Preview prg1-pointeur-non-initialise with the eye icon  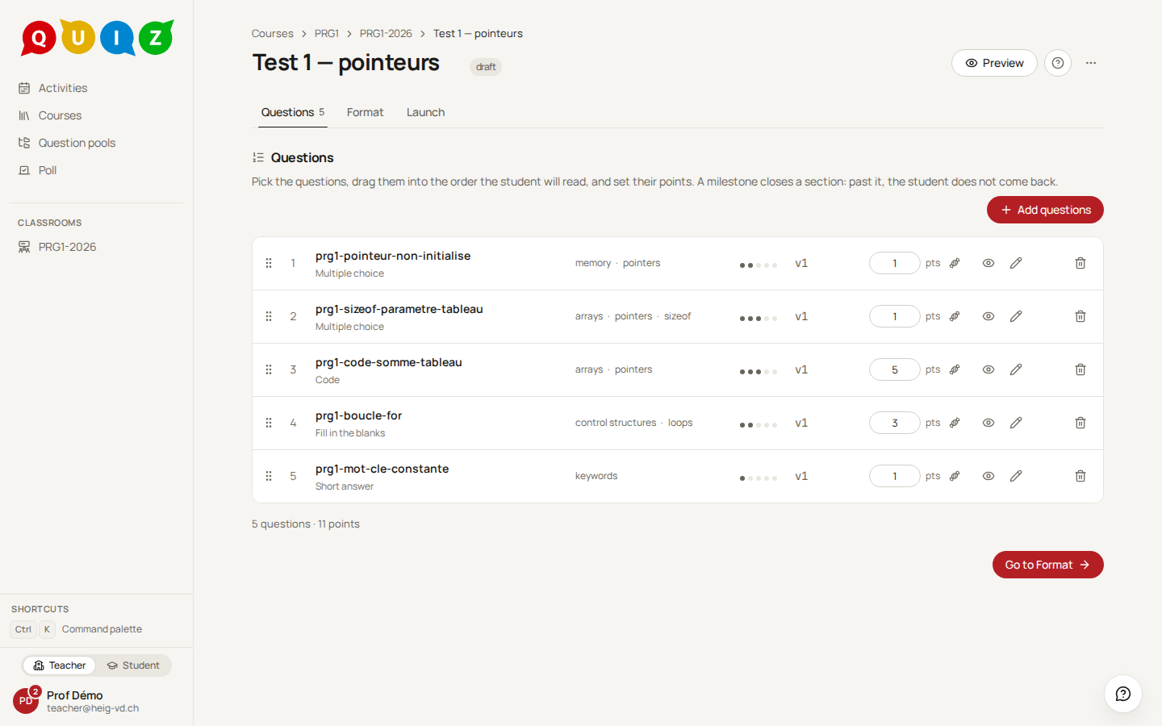click(x=989, y=263)
